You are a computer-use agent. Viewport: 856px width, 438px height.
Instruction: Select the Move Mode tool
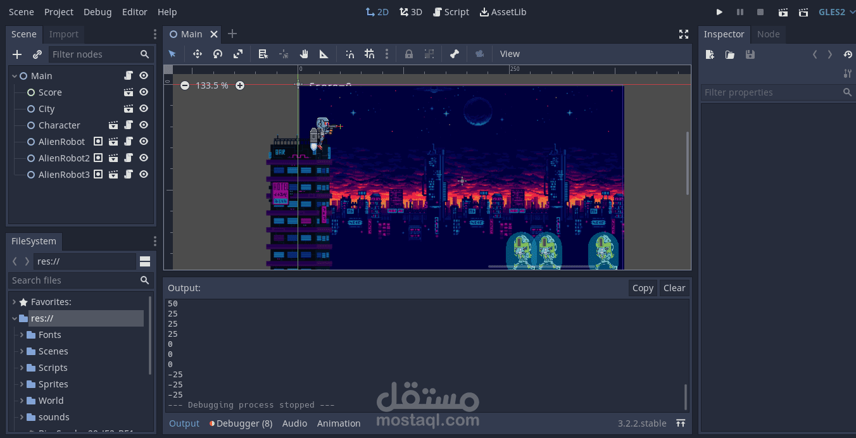[x=197, y=54]
